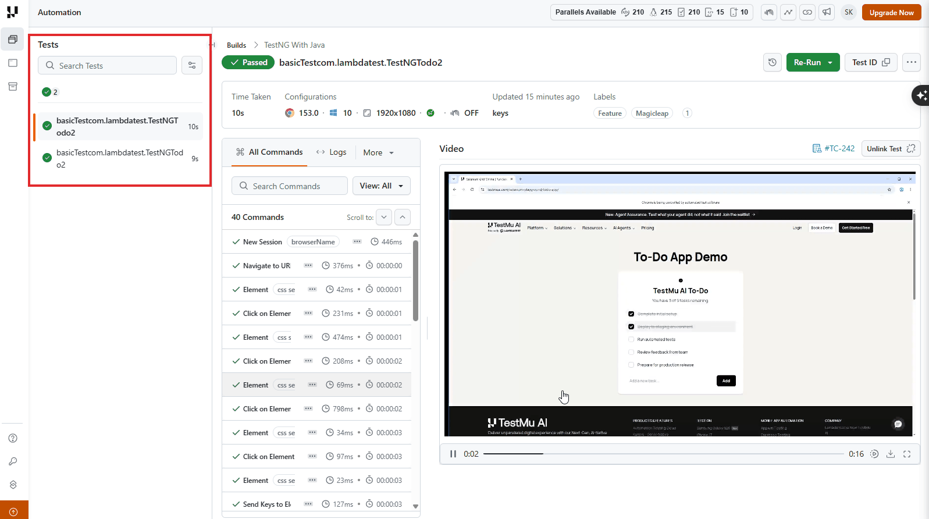The width and height of the screenshot is (929, 519).
Task: Click the browserName tag
Action: point(313,241)
